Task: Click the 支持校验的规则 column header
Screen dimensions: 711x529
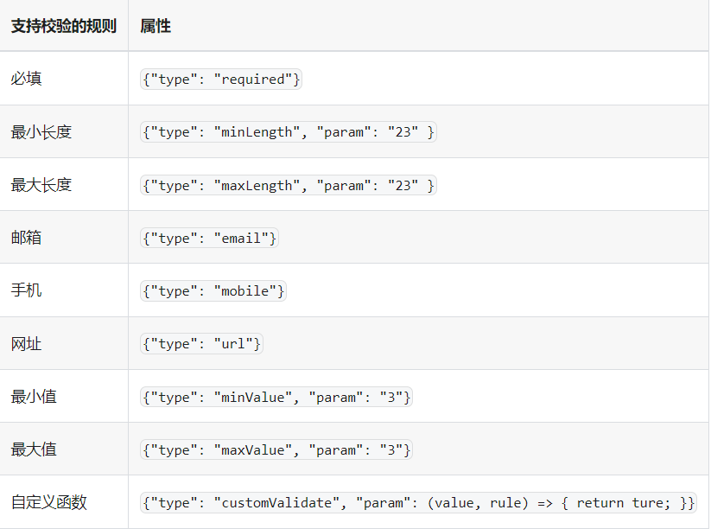Action: (63, 26)
